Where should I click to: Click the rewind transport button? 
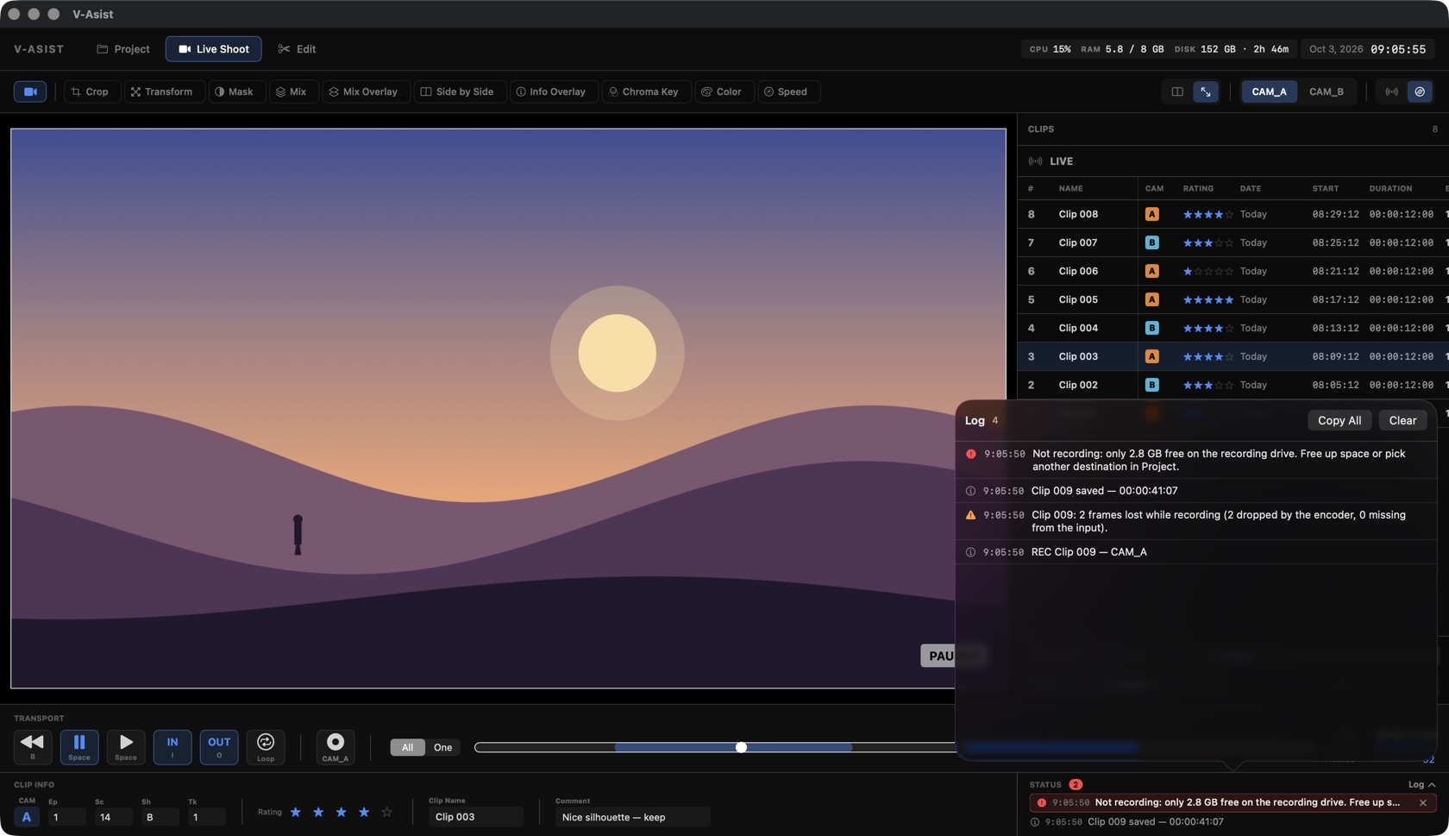coord(33,747)
